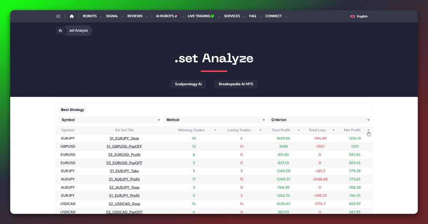Click the UK flag language icon
Screen dimensions: 428x224
coord(352,16)
